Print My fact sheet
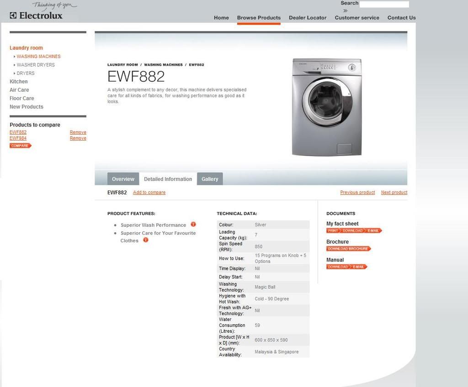This screenshot has width=468, height=387. point(333,230)
